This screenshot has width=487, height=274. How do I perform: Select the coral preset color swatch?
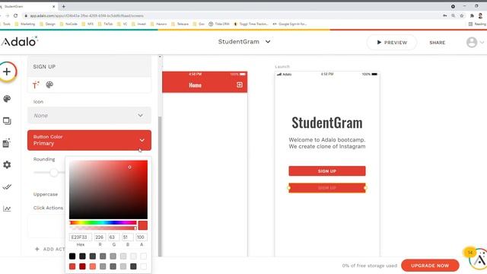[93, 266]
